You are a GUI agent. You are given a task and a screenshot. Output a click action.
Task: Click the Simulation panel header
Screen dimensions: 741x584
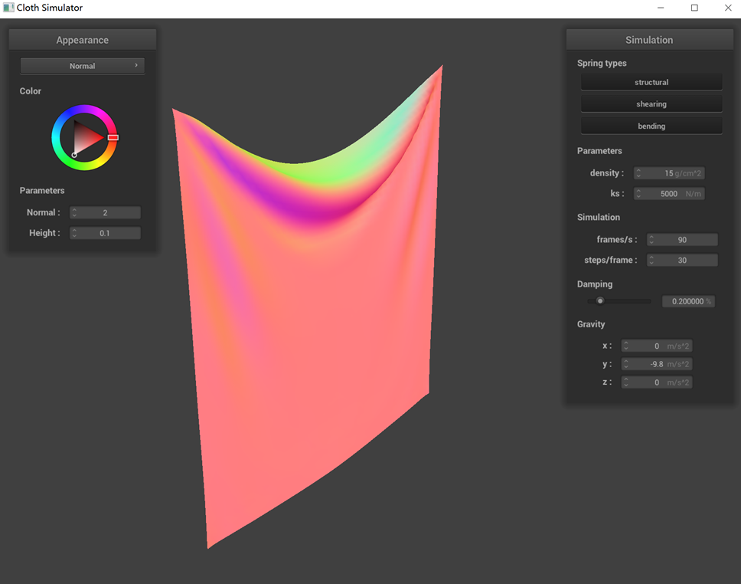(649, 40)
